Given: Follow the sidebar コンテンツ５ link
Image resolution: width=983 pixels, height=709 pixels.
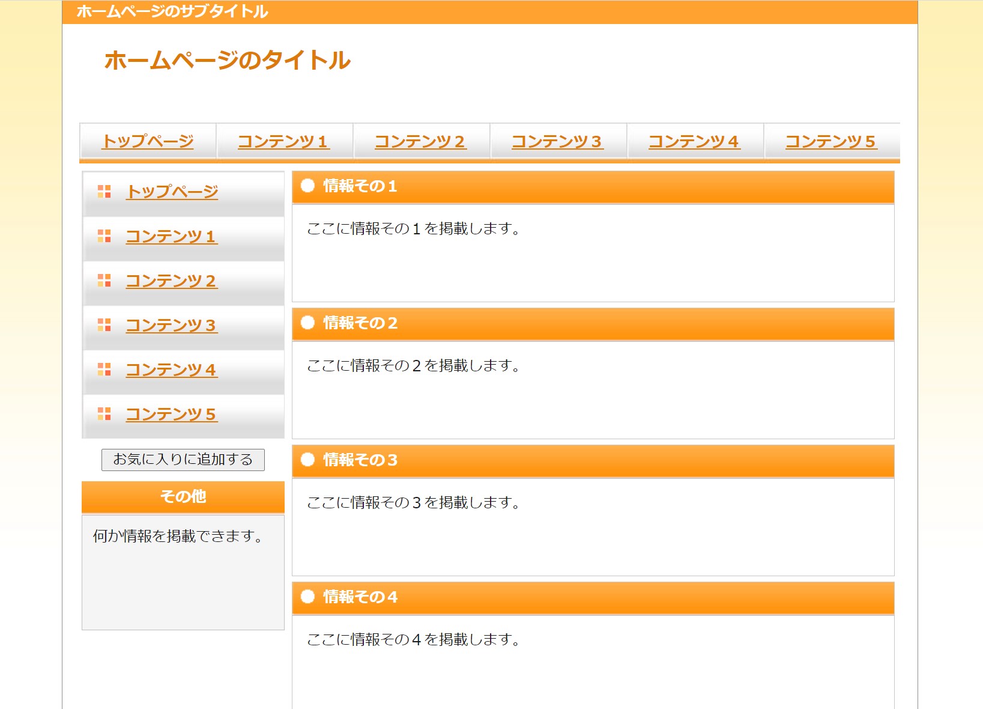Looking at the screenshot, I should (x=171, y=414).
